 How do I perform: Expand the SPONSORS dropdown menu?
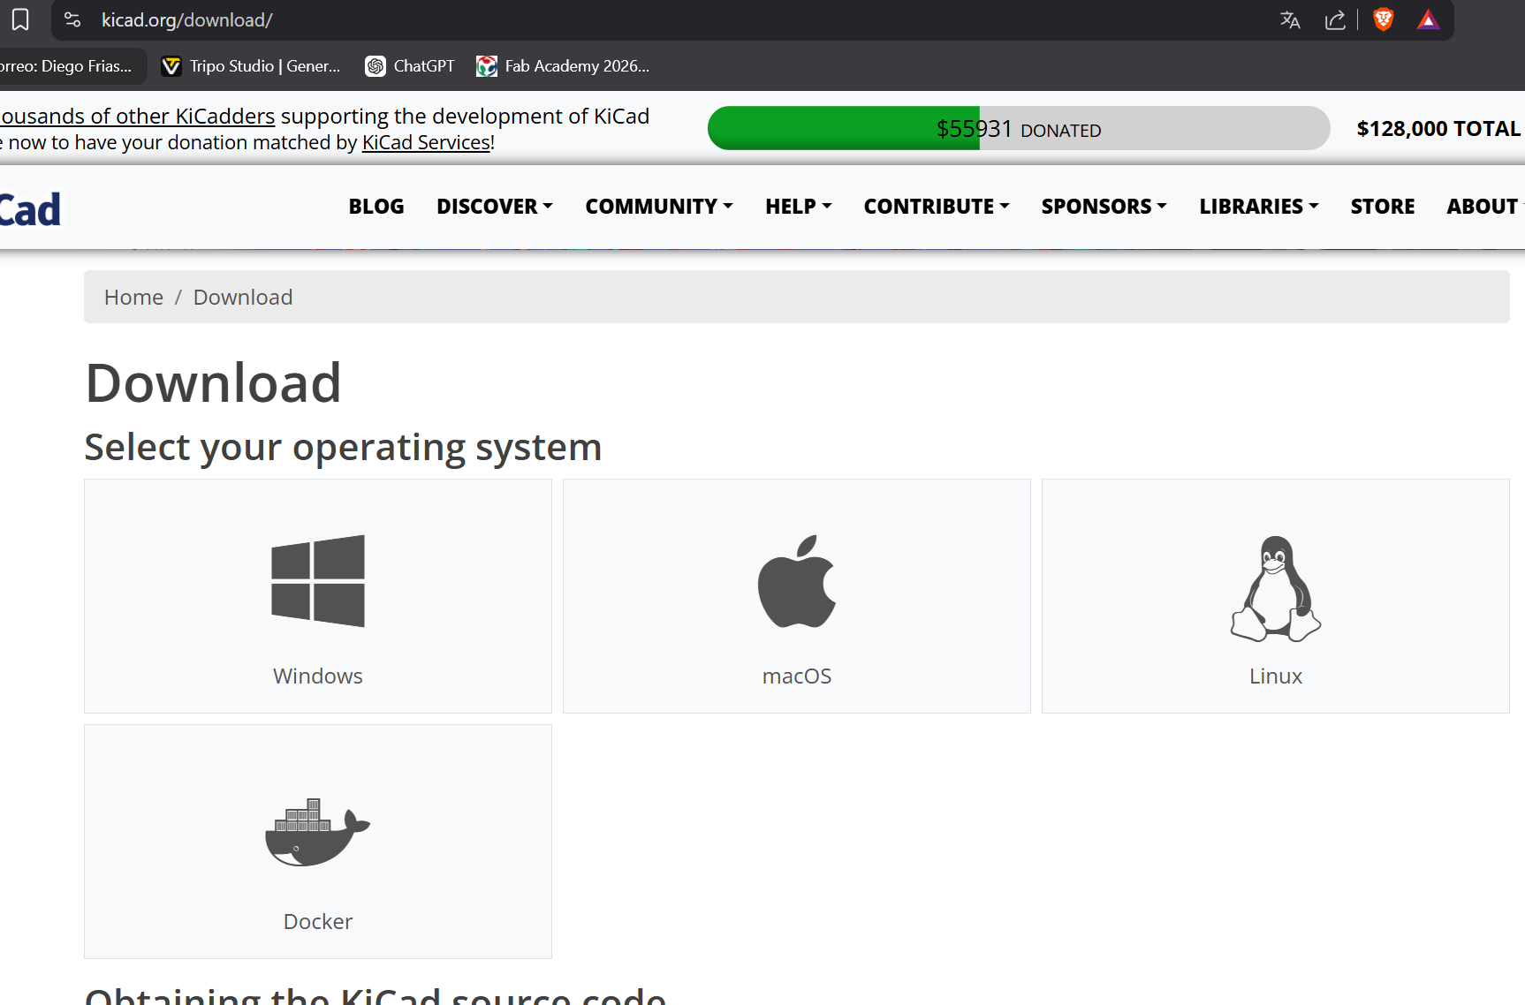[1104, 207]
